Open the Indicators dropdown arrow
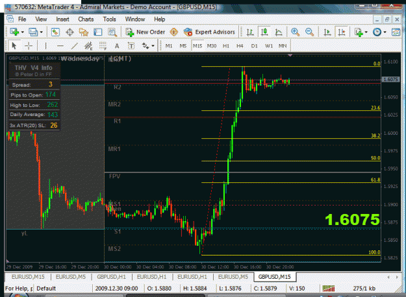406x297 pixels. click(x=366, y=32)
